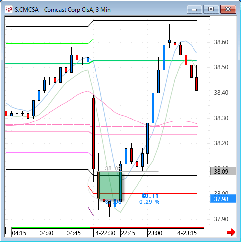Click the chart application icon in title bar
Viewport: 241px width, 242px height.
(x=8, y=9)
